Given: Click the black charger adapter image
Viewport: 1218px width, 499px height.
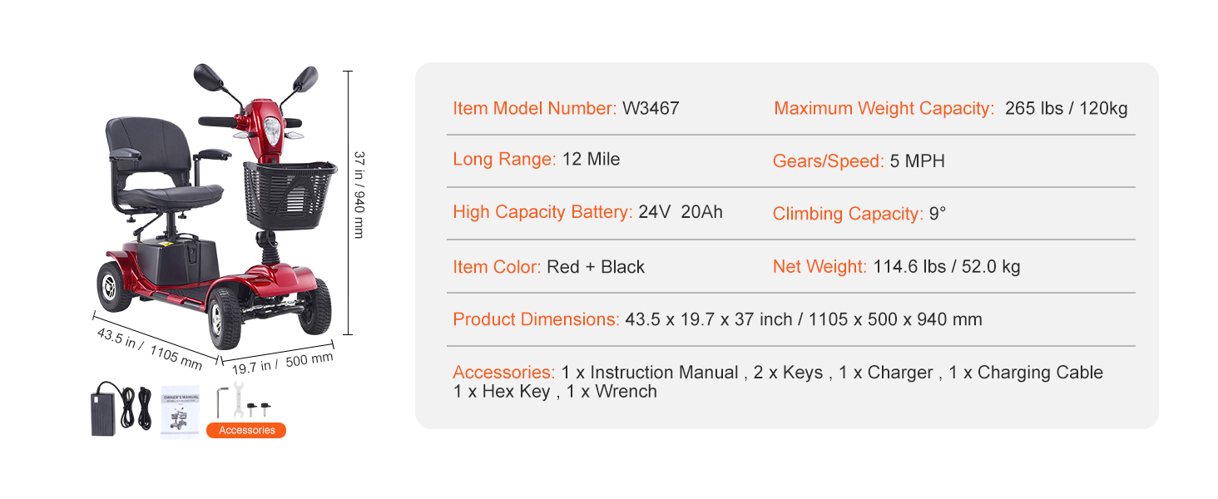Looking at the screenshot, I should tap(120, 408).
